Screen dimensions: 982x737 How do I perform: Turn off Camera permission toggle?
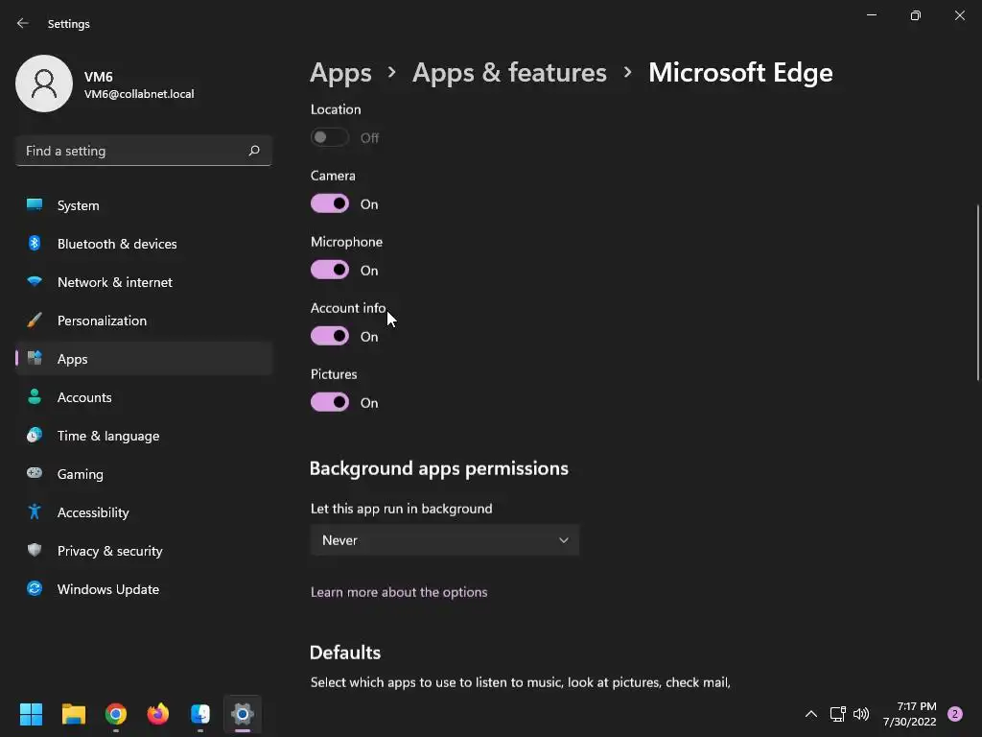click(330, 203)
